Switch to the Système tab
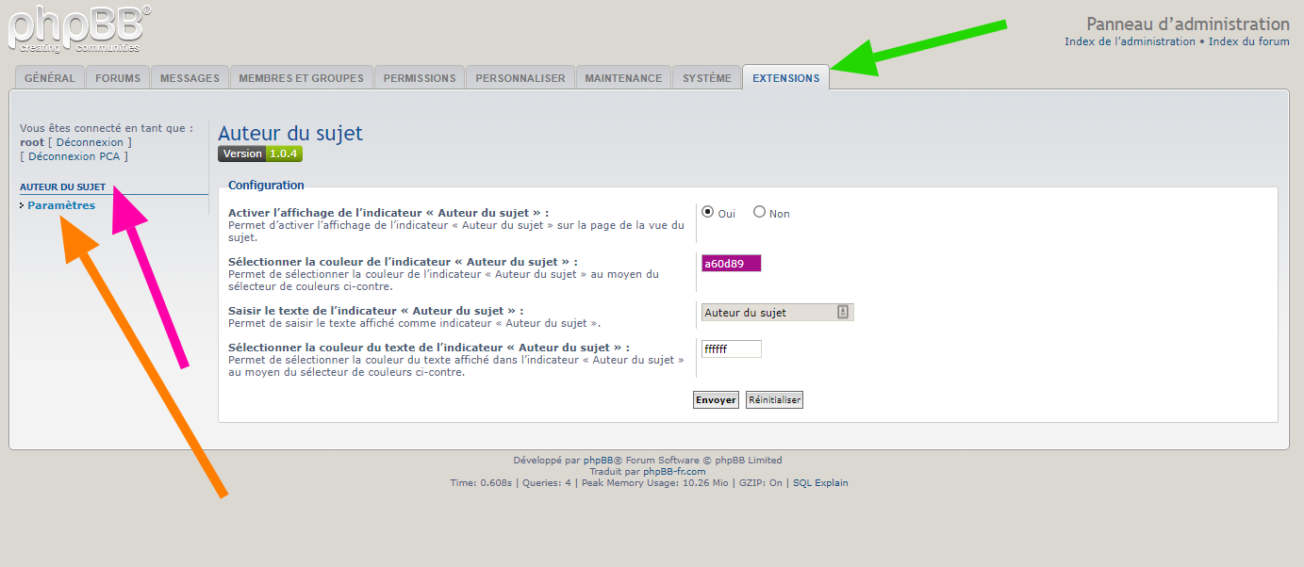 tap(707, 78)
